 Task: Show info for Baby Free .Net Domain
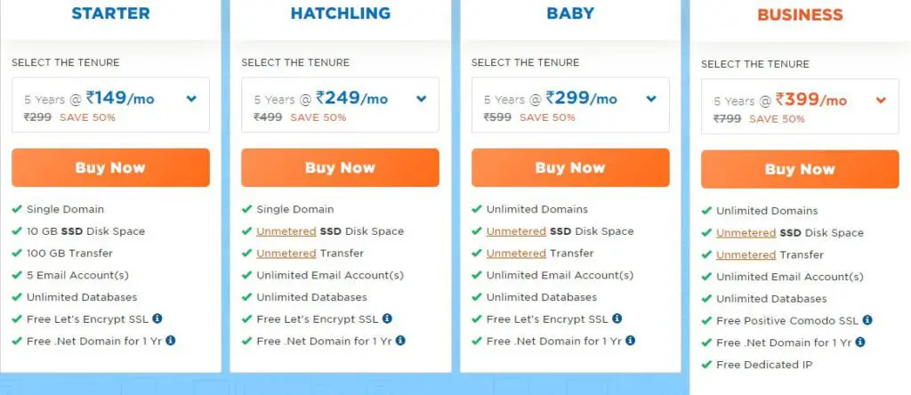pos(631,341)
